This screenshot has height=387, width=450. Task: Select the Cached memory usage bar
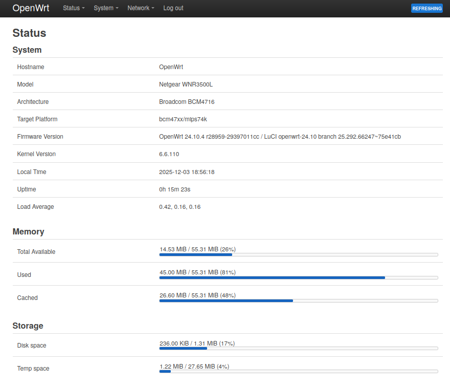tap(298, 300)
